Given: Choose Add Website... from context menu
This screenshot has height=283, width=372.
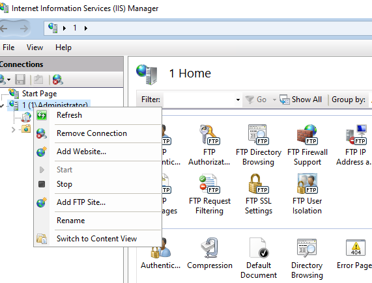Looking at the screenshot, I should [x=98, y=152].
